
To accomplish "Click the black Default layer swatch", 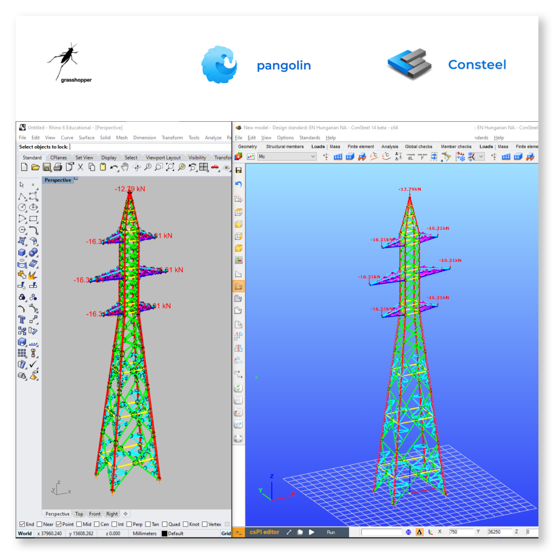I will click(164, 533).
